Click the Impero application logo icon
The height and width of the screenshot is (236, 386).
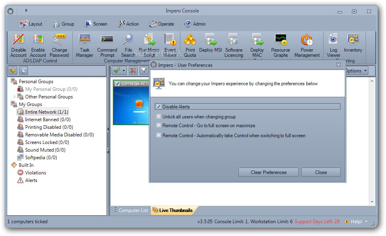pyautogui.click(x=10, y=11)
